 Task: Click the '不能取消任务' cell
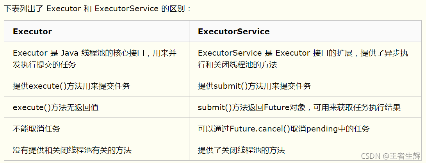click(96, 129)
